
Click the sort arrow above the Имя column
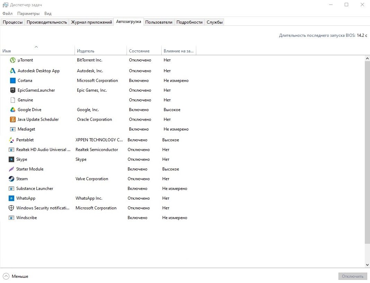tap(36, 47)
